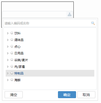101x103 pixels.
Task: Pick the 点心 radio option
Action: click(12, 46)
